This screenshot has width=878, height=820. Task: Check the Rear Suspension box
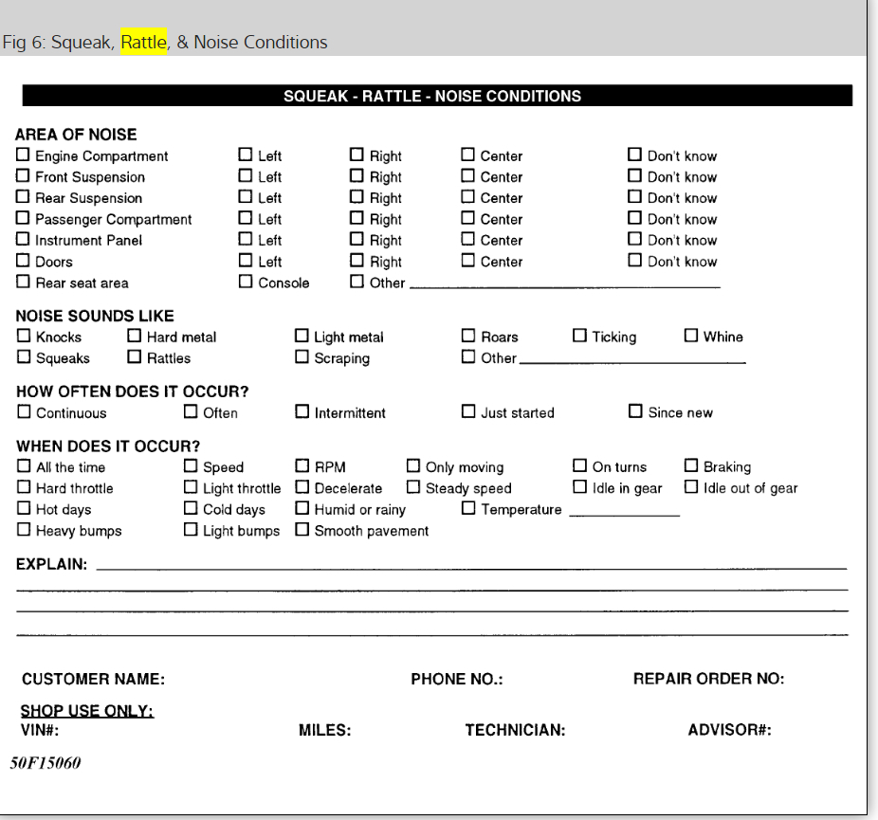23,197
